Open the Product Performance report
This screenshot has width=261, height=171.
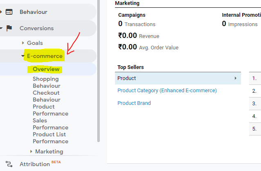pyautogui.click(x=50, y=110)
